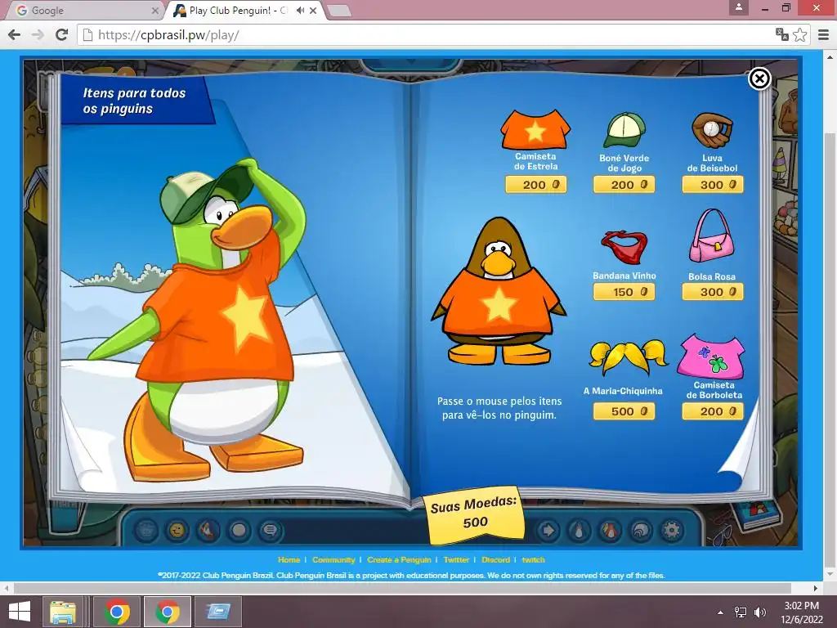The image size is (837, 628).
Task: Open the Windows Start menu
Action: coord(20,612)
